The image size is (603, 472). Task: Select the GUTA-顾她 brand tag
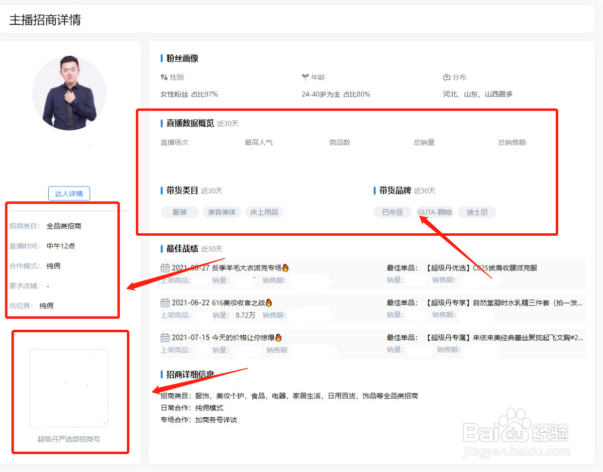(435, 212)
